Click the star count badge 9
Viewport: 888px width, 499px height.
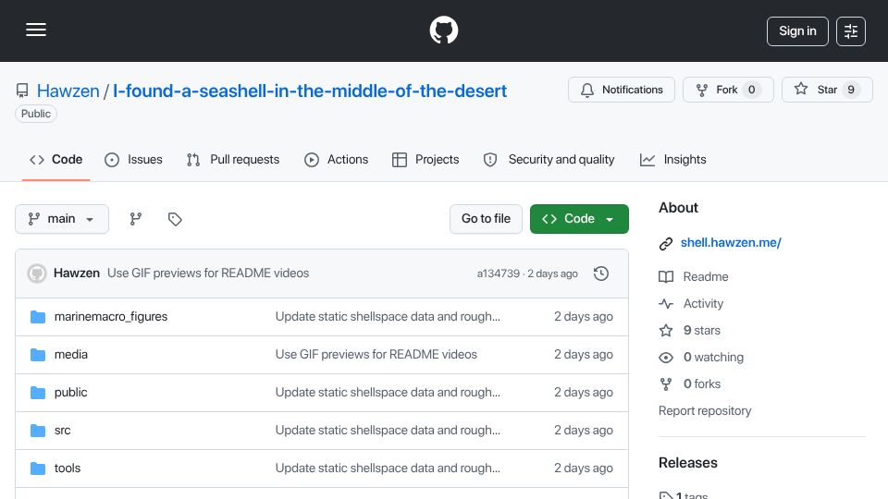coord(851,90)
